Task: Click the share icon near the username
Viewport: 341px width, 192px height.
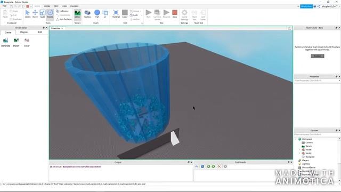Action: pyautogui.click(x=319, y=6)
